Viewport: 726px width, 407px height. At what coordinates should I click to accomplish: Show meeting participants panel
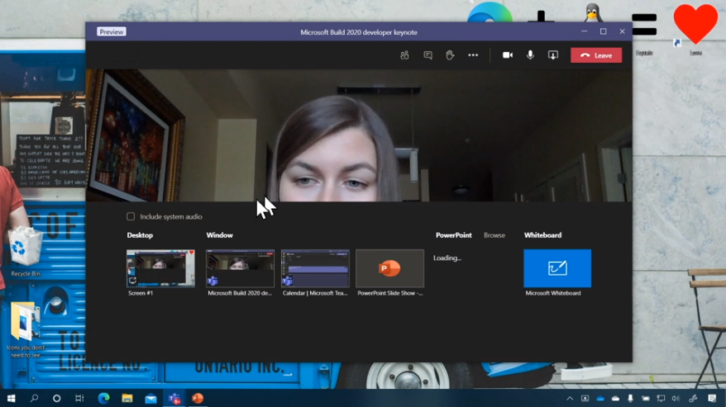[404, 55]
